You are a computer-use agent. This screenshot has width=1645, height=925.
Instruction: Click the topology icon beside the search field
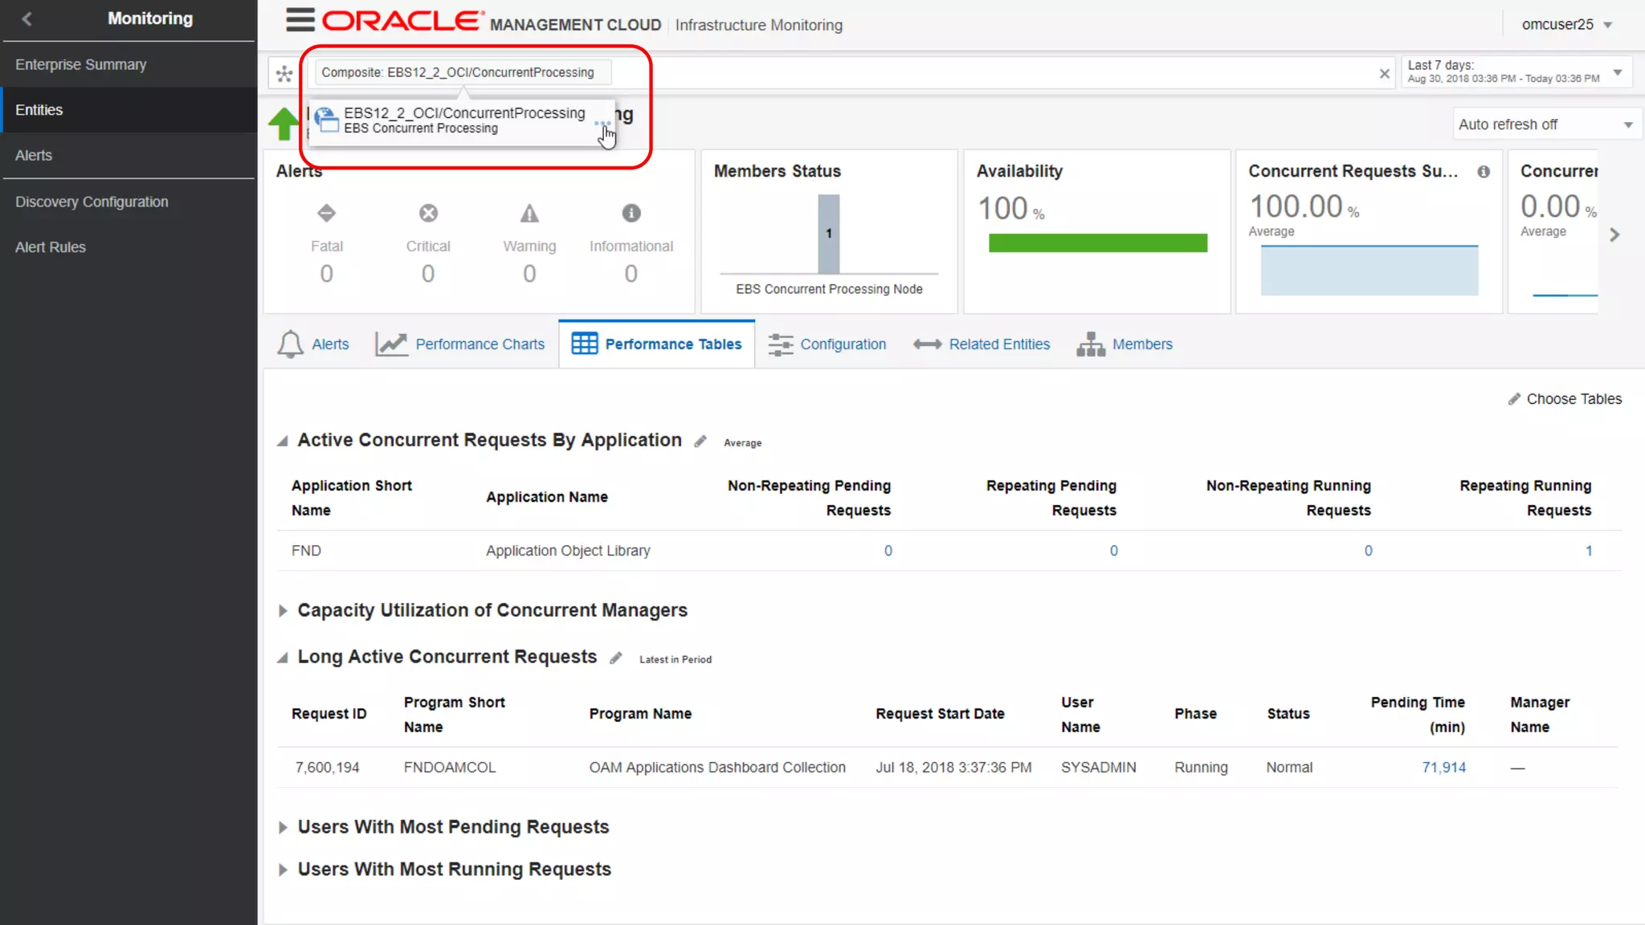(284, 74)
